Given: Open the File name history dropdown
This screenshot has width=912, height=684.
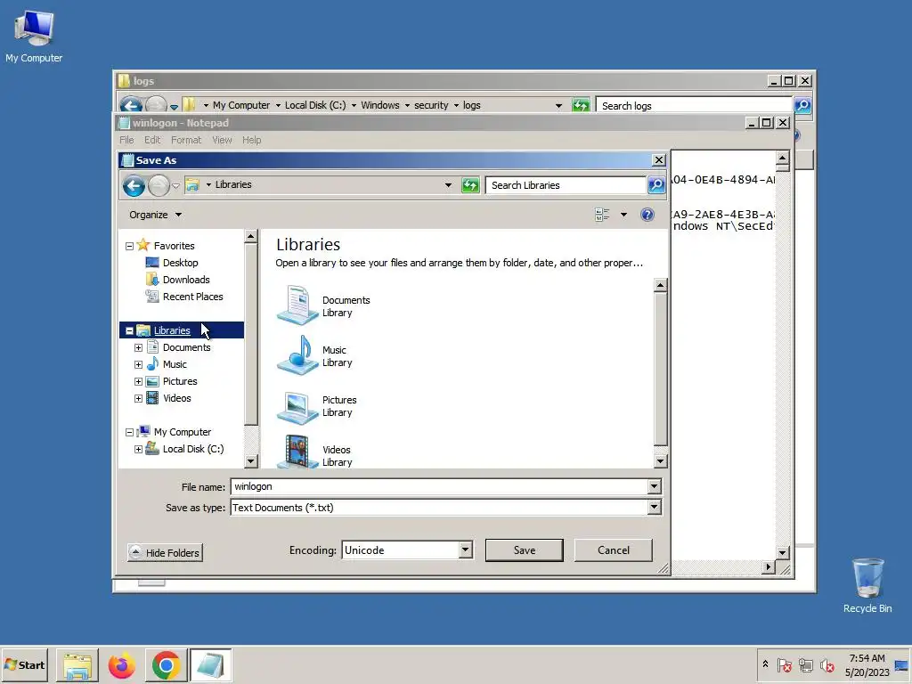Looking at the screenshot, I should coord(655,486).
